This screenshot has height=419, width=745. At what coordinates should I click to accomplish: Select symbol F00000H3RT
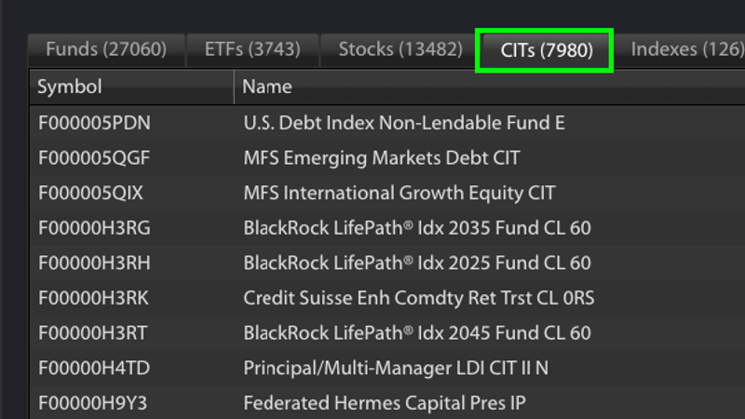tap(93, 333)
